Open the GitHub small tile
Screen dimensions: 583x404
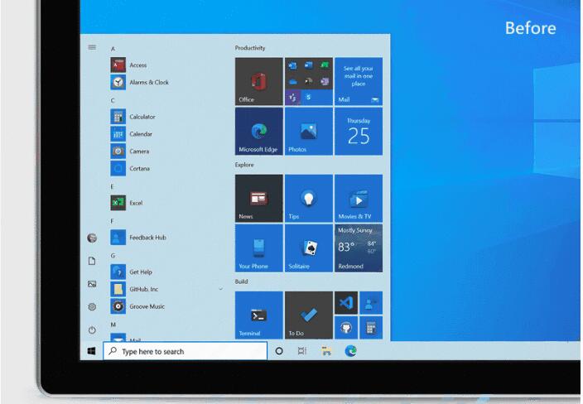346,328
